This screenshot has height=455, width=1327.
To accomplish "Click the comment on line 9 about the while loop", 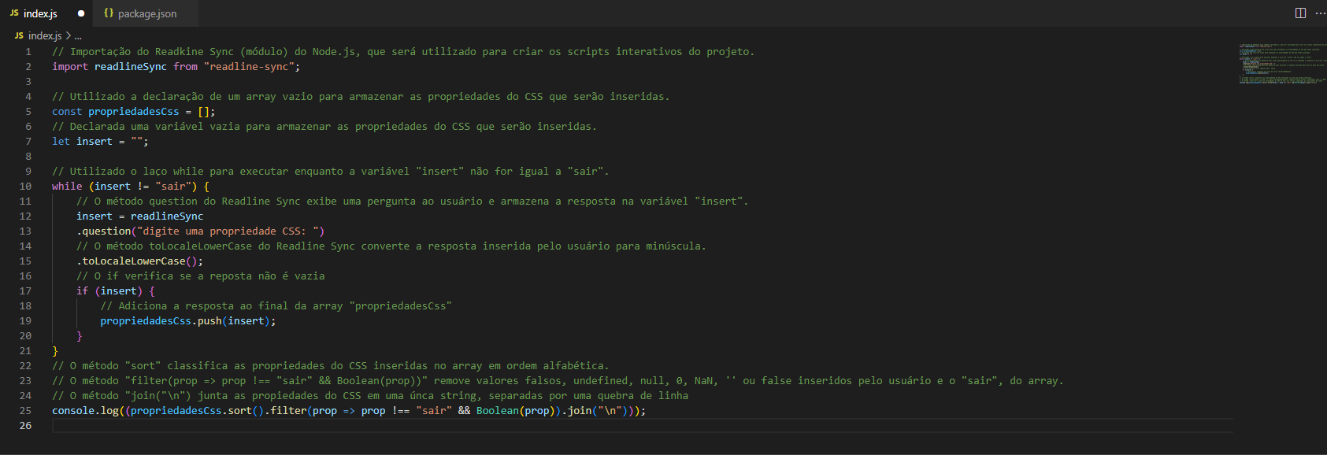I will click(x=331, y=172).
